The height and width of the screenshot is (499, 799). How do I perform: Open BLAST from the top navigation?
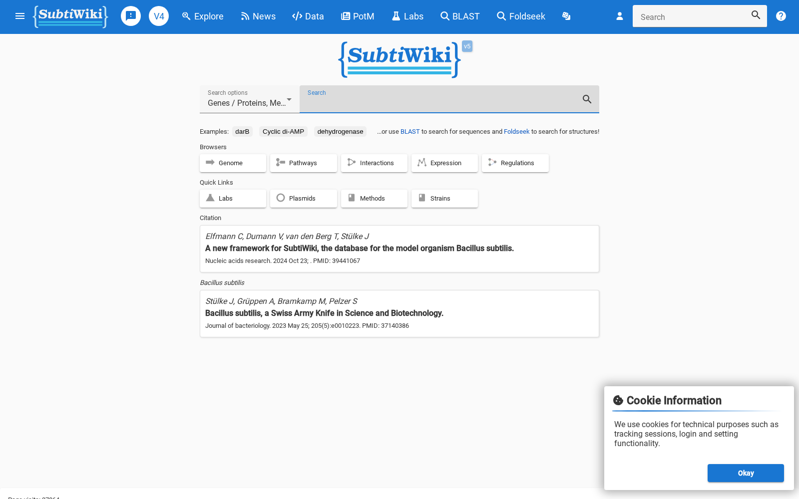tap(460, 16)
